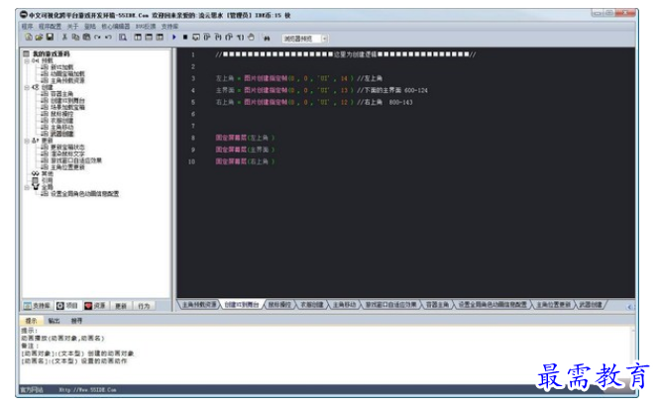This screenshot has width=658, height=407.
Task: Switch to 资源 panel tab
Action: pos(95,306)
